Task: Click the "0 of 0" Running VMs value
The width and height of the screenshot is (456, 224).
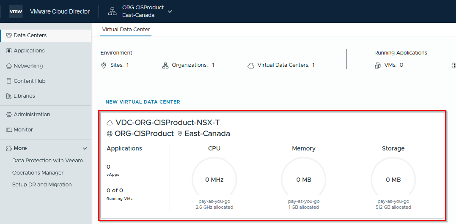Action: (x=115, y=191)
